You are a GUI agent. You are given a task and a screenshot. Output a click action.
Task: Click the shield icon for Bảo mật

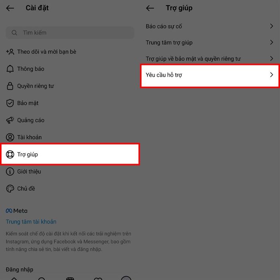tap(10, 103)
